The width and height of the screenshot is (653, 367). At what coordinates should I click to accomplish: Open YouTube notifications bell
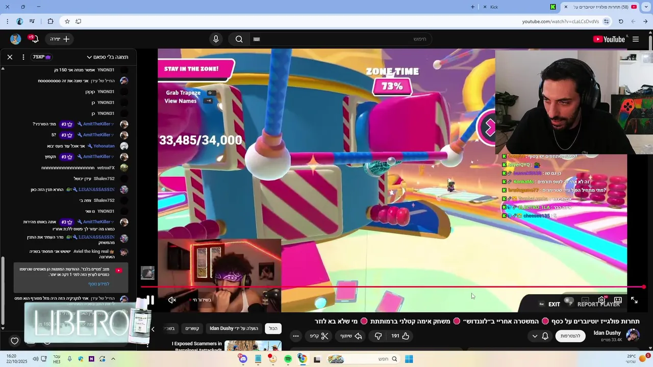click(x=35, y=39)
